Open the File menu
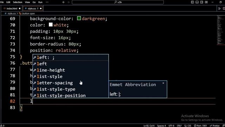 pyautogui.click(x=2, y=2)
